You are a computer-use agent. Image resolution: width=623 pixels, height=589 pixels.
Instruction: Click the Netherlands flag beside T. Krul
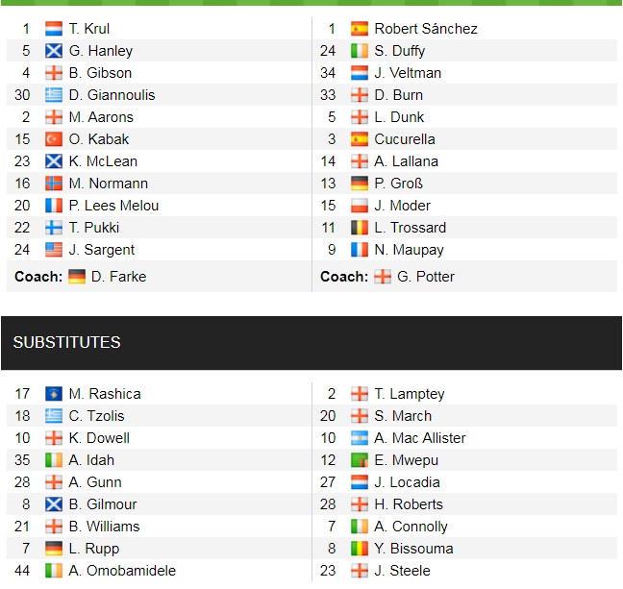pos(54,29)
